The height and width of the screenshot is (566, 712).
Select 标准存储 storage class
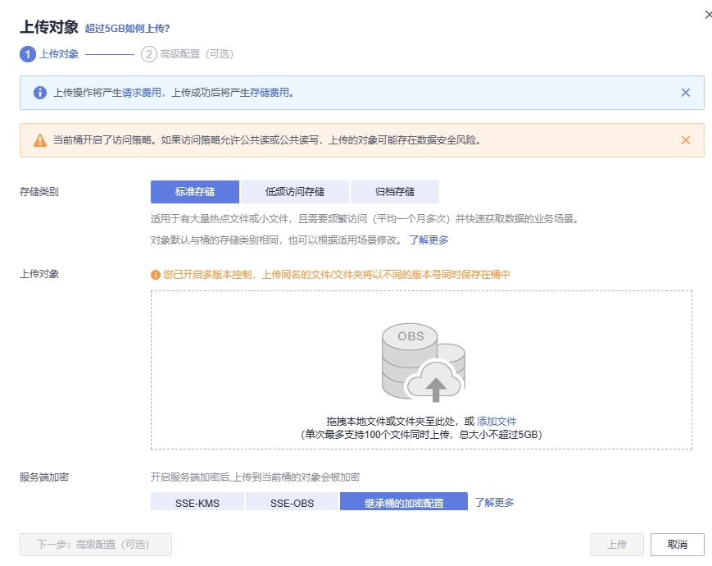pos(195,192)
